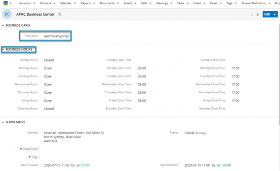Click the Assigned to add button
The width and height of the screenshot is (280, 171).
(29, 149)
